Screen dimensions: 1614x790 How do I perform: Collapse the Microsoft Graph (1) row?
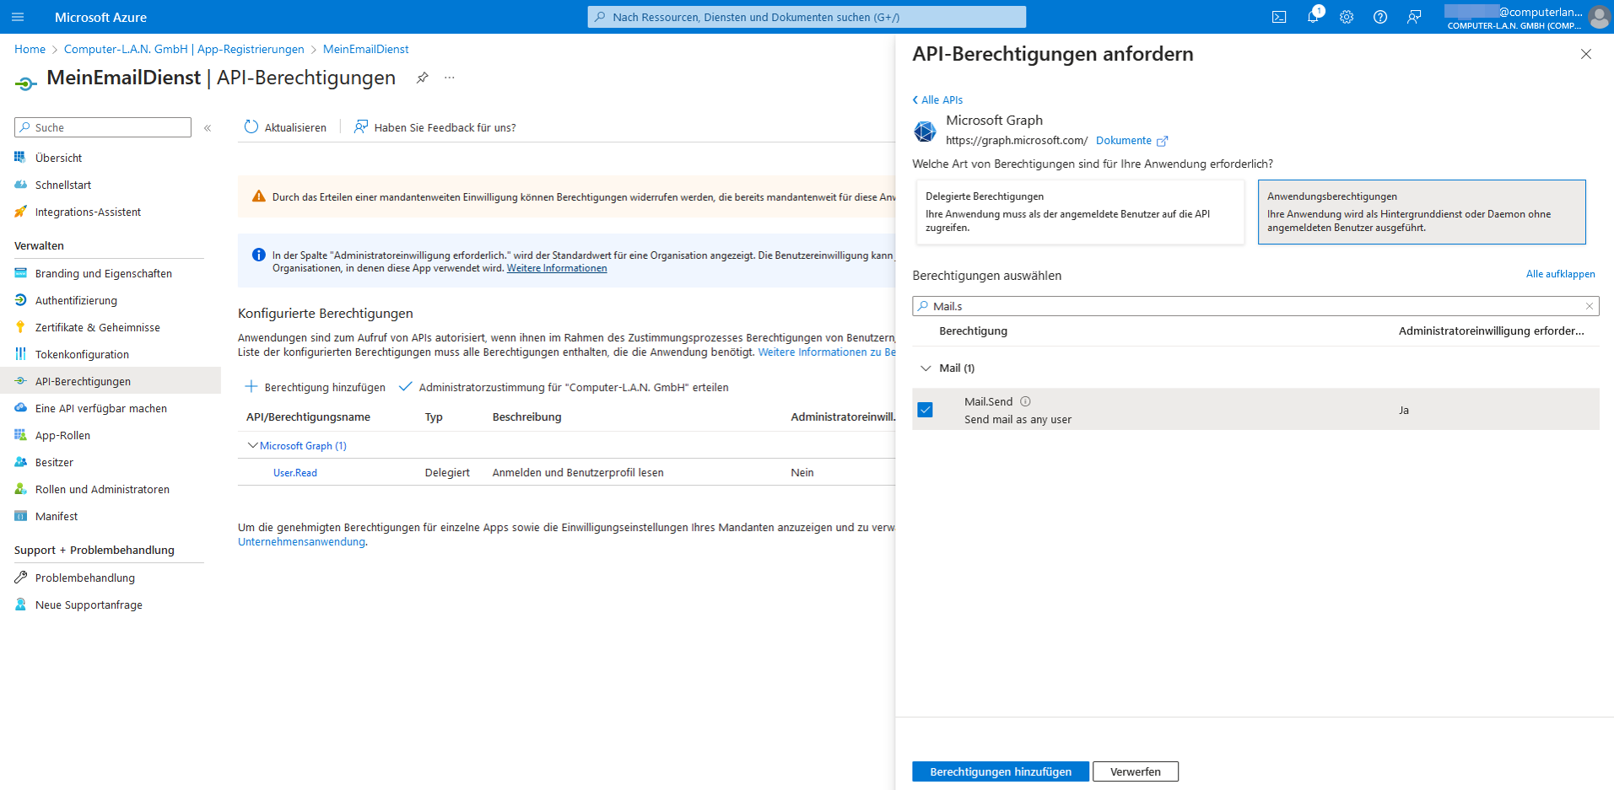tap(252, 445)
